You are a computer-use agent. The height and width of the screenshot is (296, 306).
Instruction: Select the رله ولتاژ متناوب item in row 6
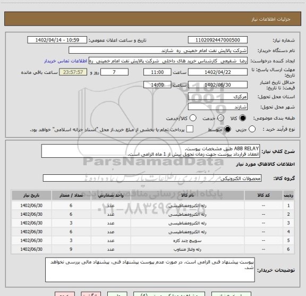click(x=188, y=249)
